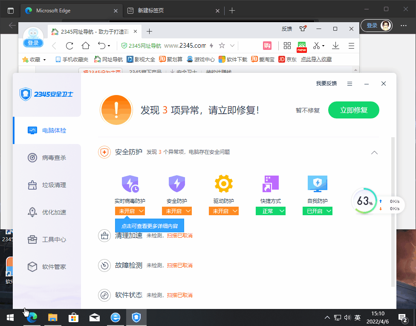Click the 暂不修复 link
Screen dimensions: 416x326
pos(308,110)
